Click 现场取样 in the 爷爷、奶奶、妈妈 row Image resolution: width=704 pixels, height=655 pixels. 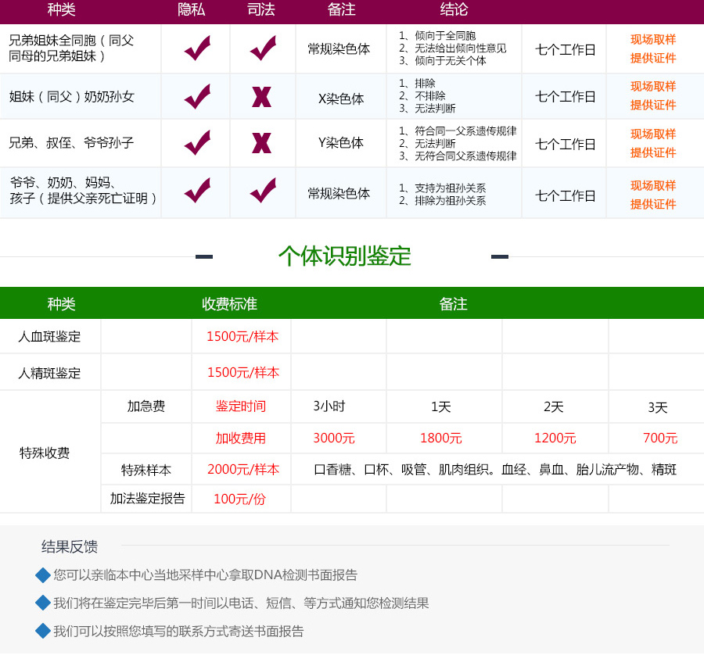point(653,186)
